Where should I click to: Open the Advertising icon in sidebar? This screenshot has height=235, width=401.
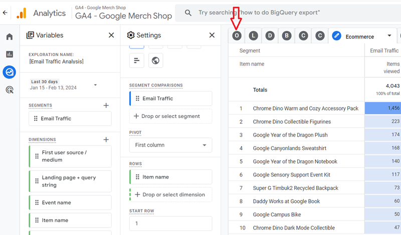point(10,90)
